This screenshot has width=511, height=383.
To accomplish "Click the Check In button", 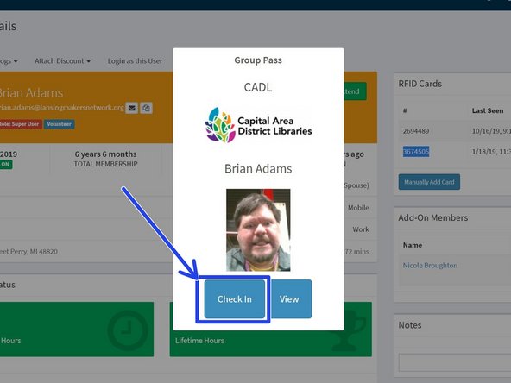I will [x=235, y=299].
